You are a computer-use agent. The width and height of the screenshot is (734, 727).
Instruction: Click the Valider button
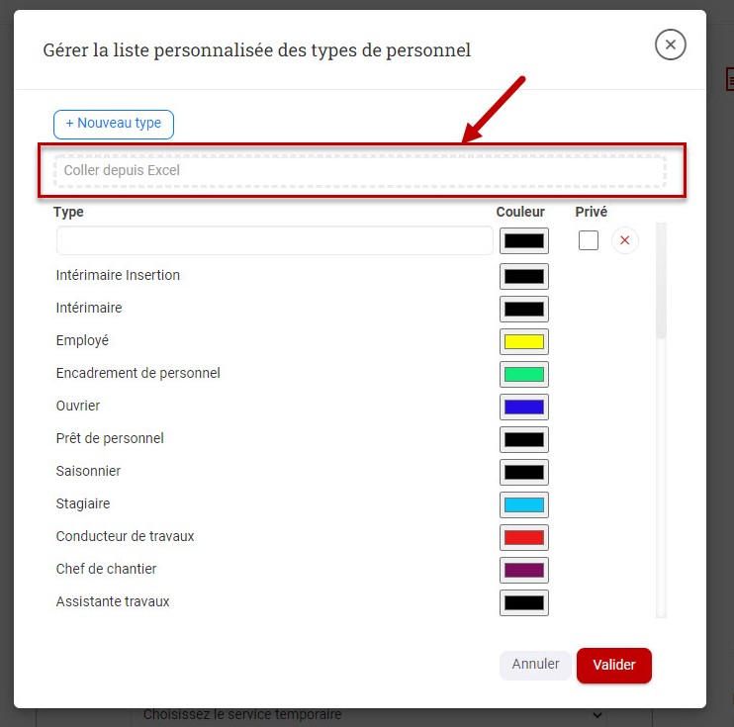[x=613, y=666]
